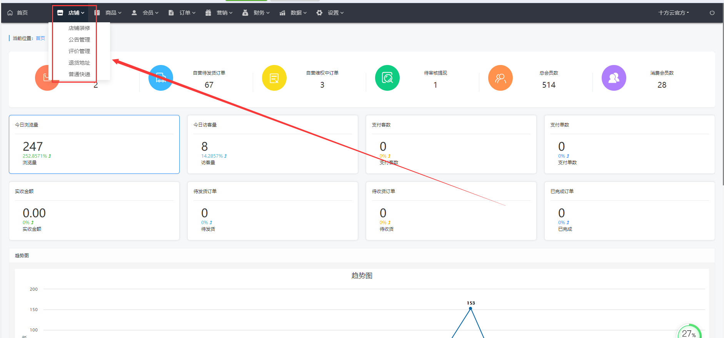
Task: Click the yellow icon for 自营维权中订单
Action: 274,78
